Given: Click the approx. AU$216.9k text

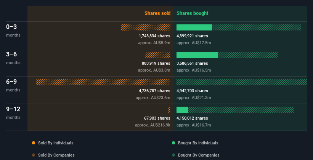Looking at the screenshot, I should point(152,125).
